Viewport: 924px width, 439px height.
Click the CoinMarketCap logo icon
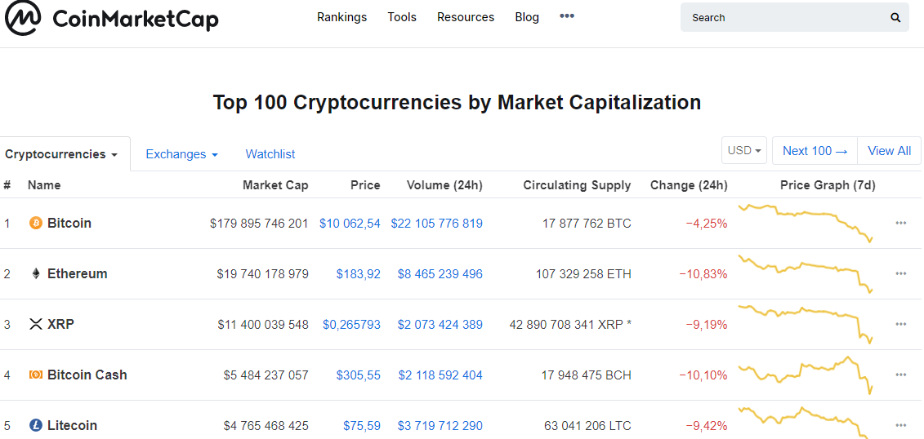pos(23,18)
